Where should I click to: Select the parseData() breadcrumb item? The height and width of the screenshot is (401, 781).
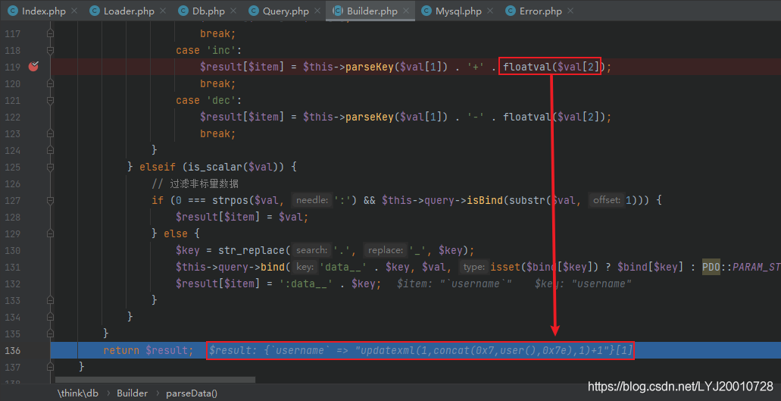pos(192,393)
